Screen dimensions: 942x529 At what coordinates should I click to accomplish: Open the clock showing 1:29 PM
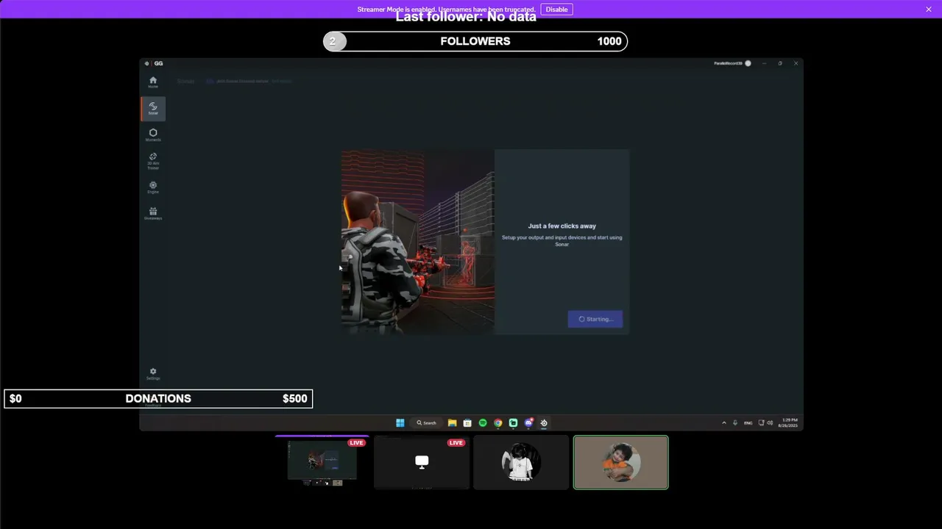tap(788, 422)
